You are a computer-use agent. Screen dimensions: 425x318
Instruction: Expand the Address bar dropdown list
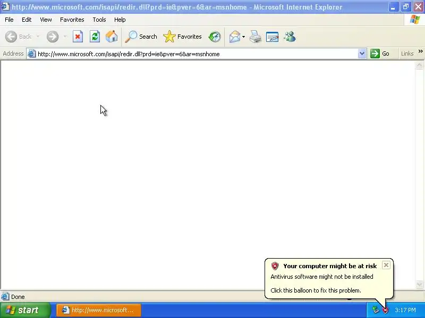(x=362, y=54)
